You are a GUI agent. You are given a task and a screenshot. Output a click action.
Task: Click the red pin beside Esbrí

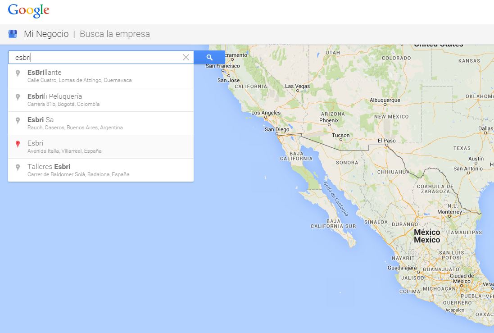[18, 144]
